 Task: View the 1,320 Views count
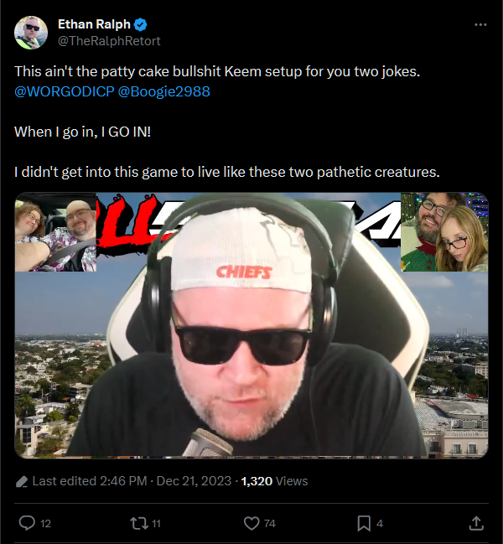[274, 481]
